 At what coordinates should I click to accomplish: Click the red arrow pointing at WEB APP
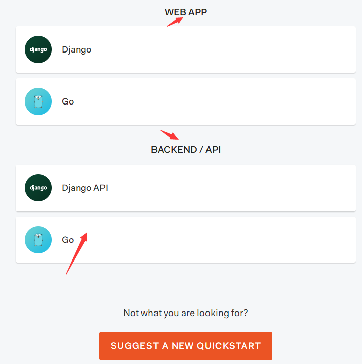(175, 22)
